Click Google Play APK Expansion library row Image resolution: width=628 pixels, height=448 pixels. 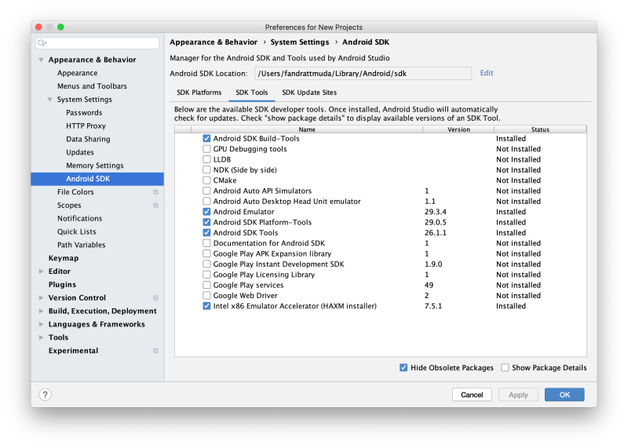click(381, 254)
